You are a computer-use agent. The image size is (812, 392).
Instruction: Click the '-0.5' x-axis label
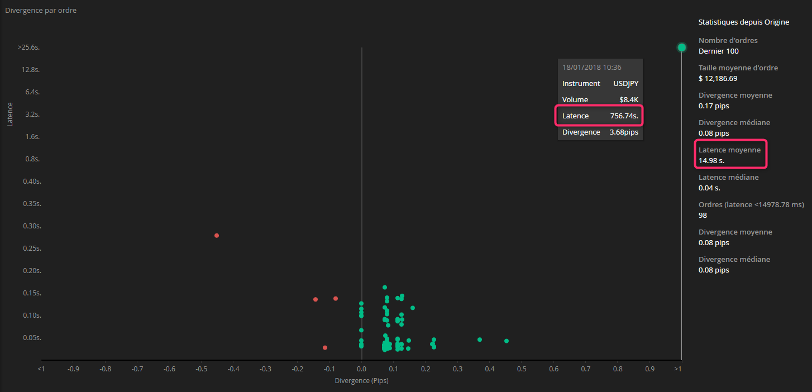tap(201, 369)
